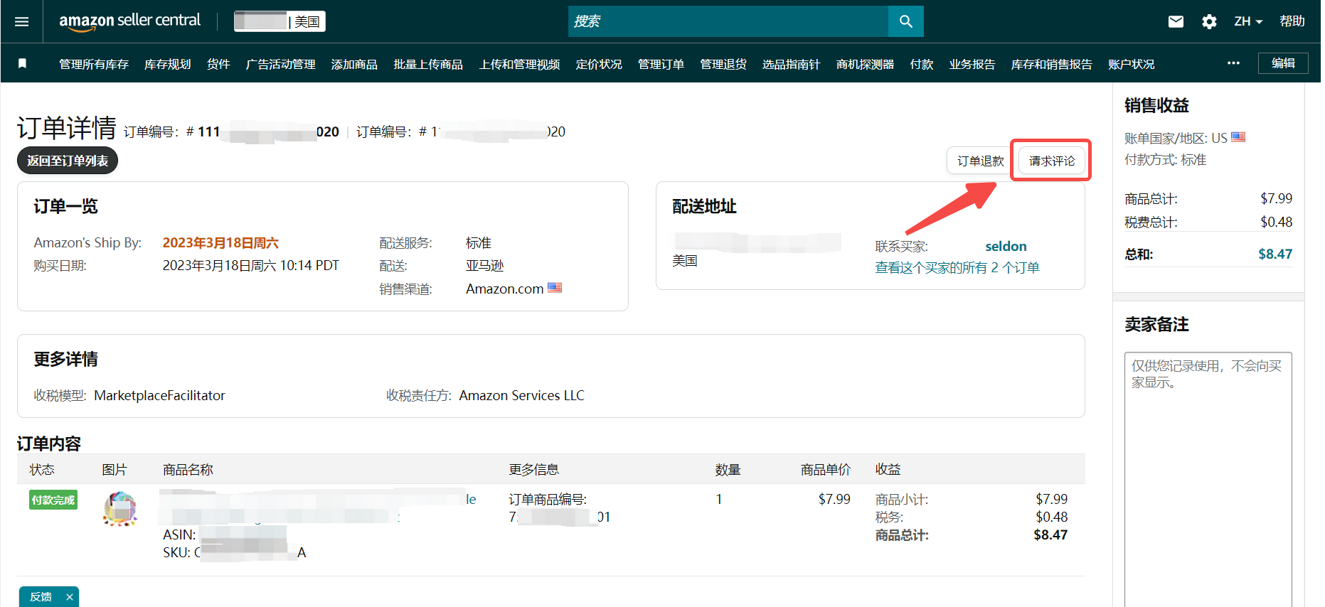Image resolution: width=1325 pixels, height=607 pixels.
Task: Click the 编辑 button in nav bar
Action: pyautogui.click(x=1283, y=63)
